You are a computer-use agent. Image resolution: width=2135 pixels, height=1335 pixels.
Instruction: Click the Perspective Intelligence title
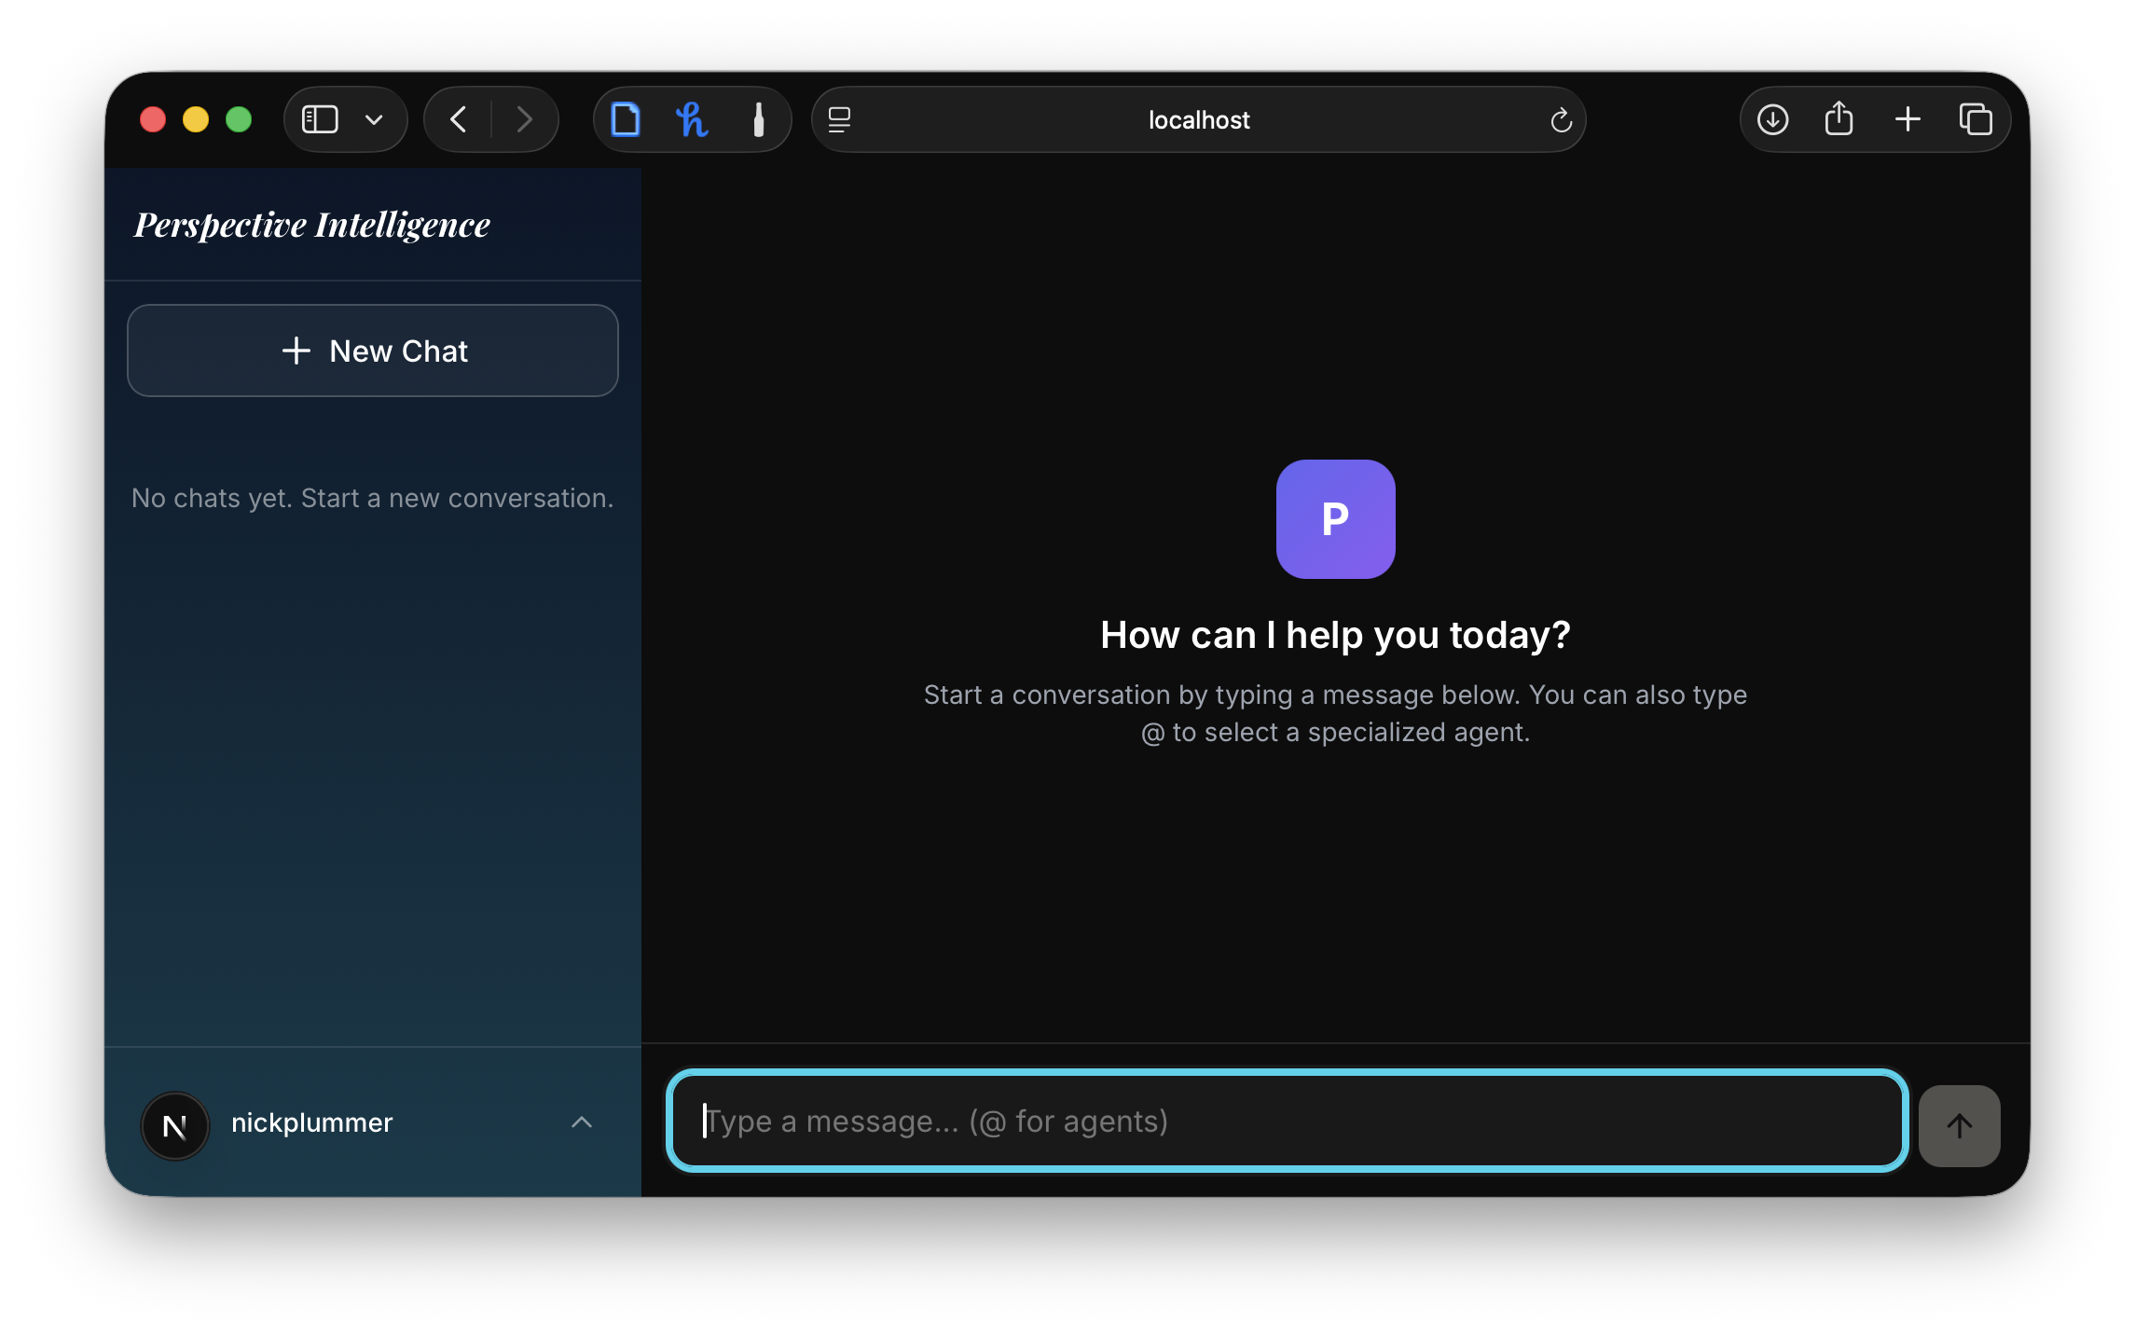tap(311, 225)
